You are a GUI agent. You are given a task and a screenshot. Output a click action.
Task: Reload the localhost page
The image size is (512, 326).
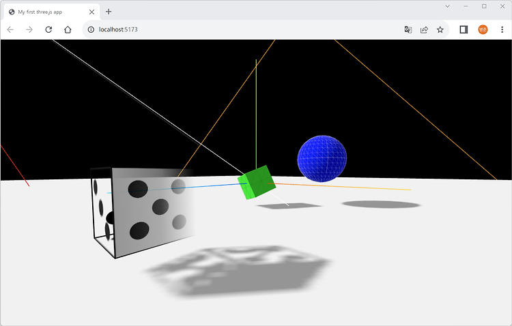pyautogui.click(x=48, y=30)
